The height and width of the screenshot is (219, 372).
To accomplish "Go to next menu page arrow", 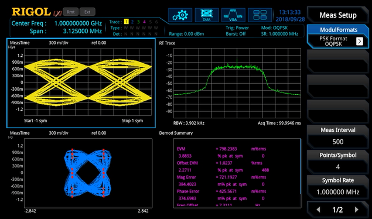I will click(x=356, y=210).
